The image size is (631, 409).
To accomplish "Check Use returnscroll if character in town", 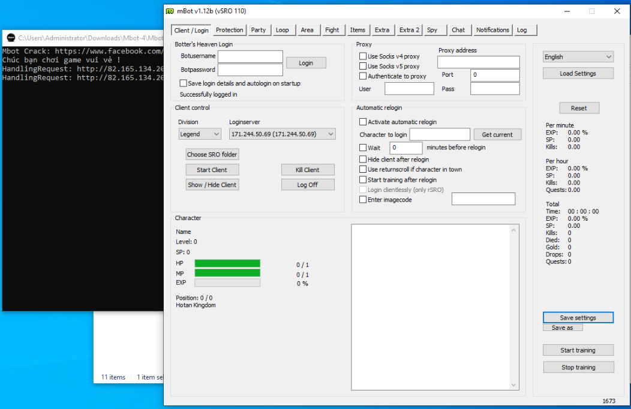I will (x=363, y=169).
